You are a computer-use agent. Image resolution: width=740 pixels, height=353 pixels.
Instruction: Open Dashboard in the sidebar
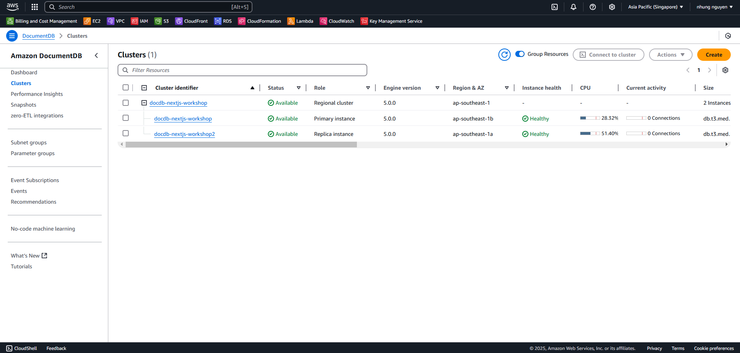tap(24, 72)
